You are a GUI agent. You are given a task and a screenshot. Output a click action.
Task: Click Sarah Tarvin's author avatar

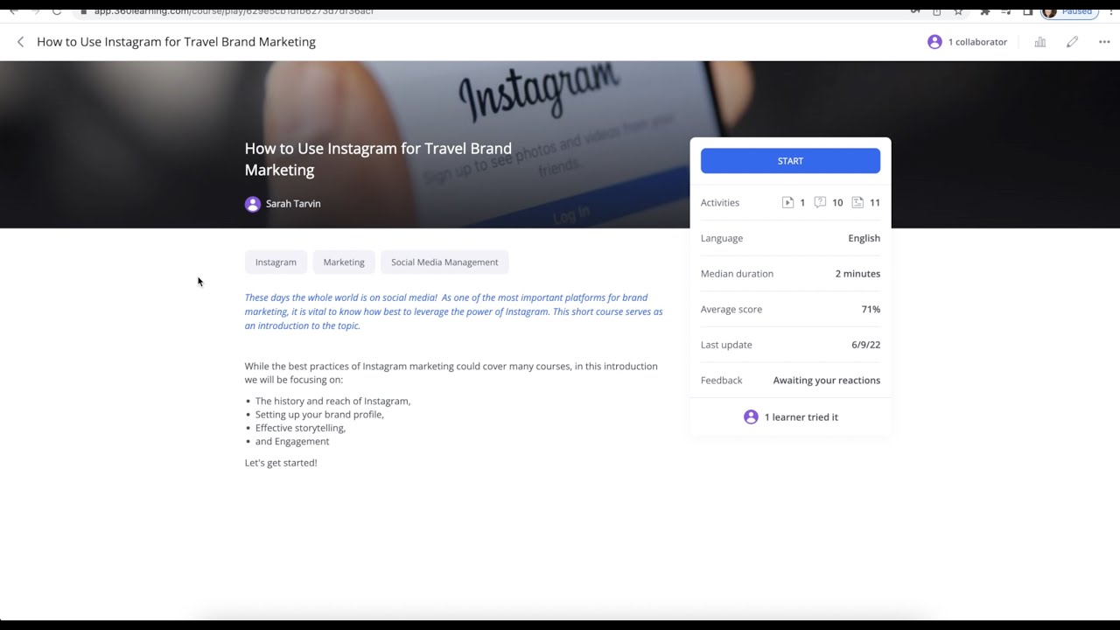pos(253,204)
